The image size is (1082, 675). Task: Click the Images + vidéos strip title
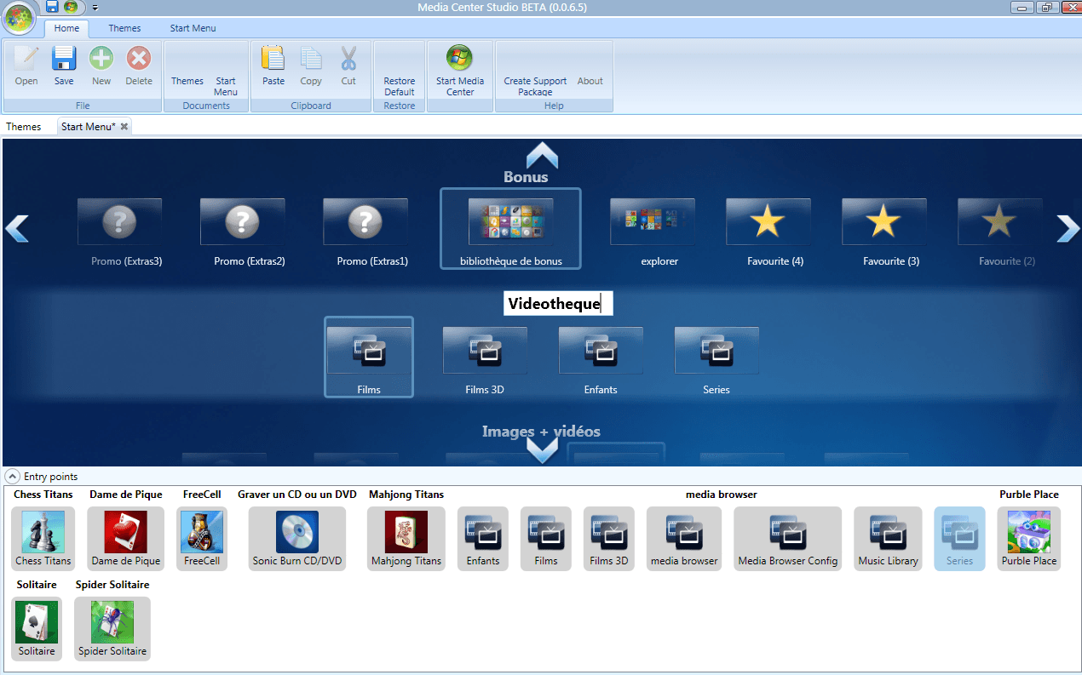pos(541,432)
